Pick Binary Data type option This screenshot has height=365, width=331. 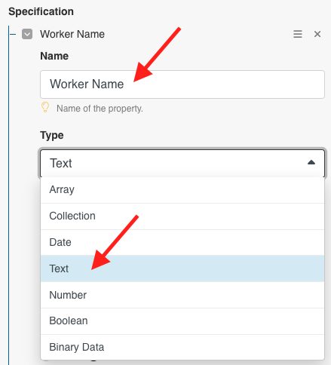(182, 347)
